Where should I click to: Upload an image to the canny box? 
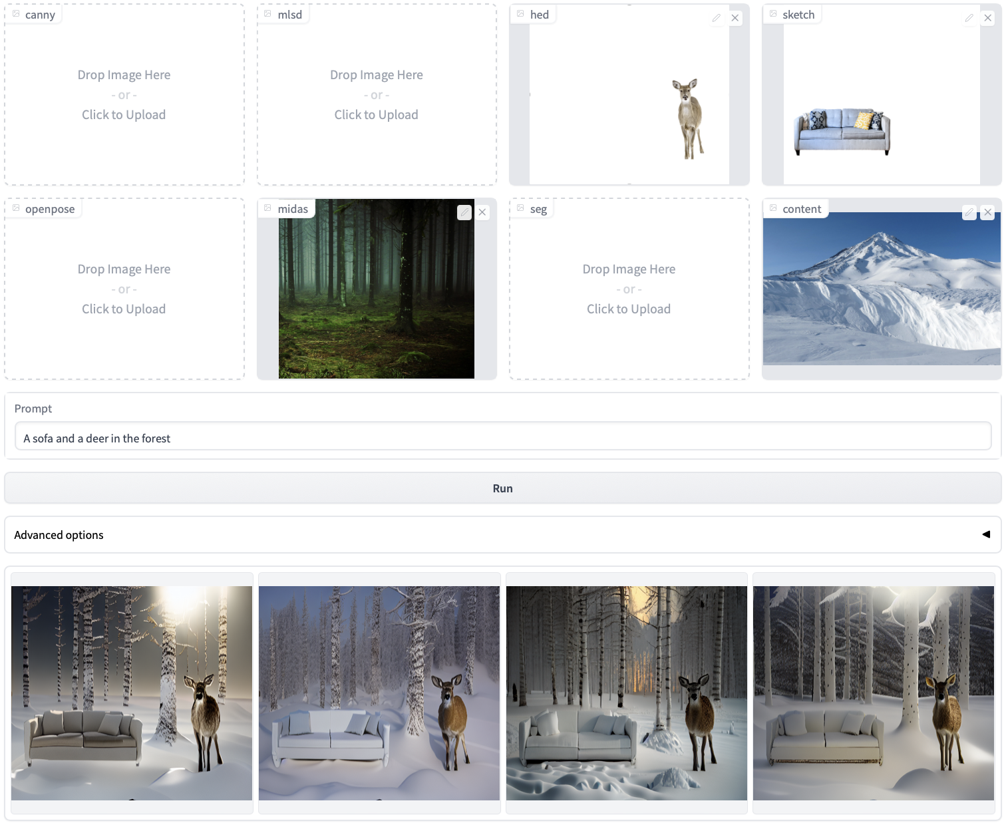124,95
